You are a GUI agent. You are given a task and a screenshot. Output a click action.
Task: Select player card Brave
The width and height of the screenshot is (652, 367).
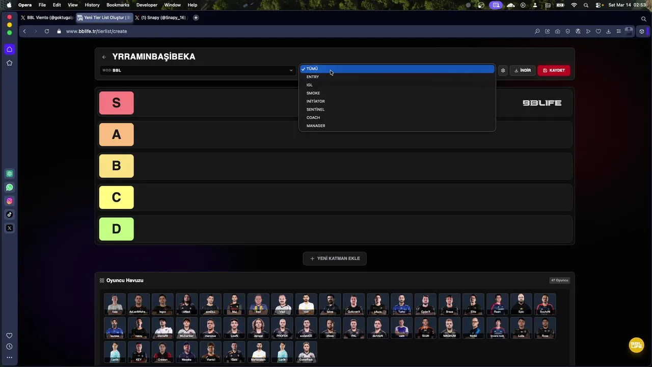449,304
